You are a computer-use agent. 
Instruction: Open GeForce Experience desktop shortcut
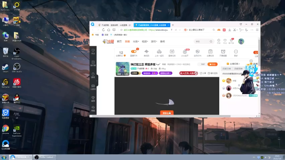17,131
